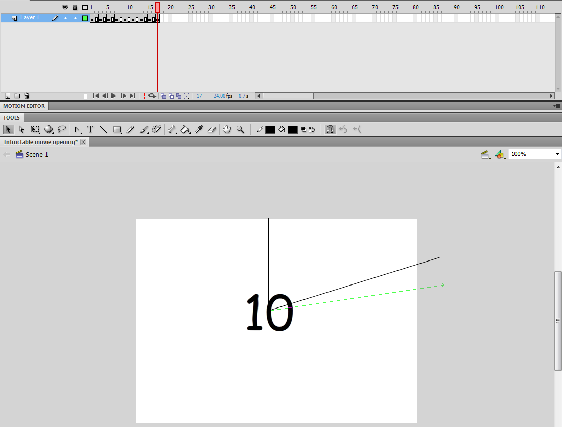
Task: Click frame 50 on timeline ruler
Action: click(293, 7)
